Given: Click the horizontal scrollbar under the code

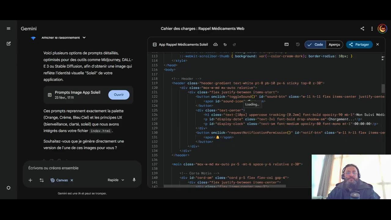Looking at the screenshot, I should click(x=225, y=186).
